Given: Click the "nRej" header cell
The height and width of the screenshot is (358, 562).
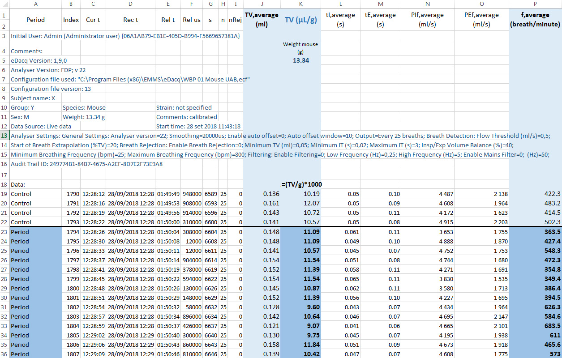Looking at the screenshot, I should pos(236,20).
